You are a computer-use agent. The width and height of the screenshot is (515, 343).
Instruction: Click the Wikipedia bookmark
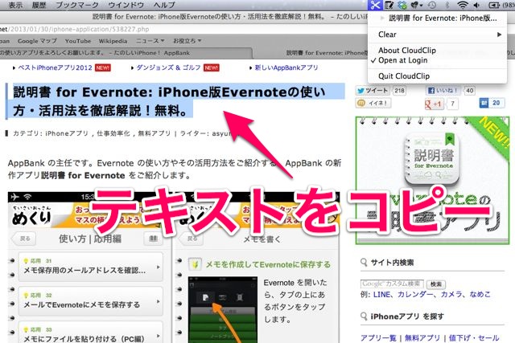pyautogui.click(x=113, y=41)
